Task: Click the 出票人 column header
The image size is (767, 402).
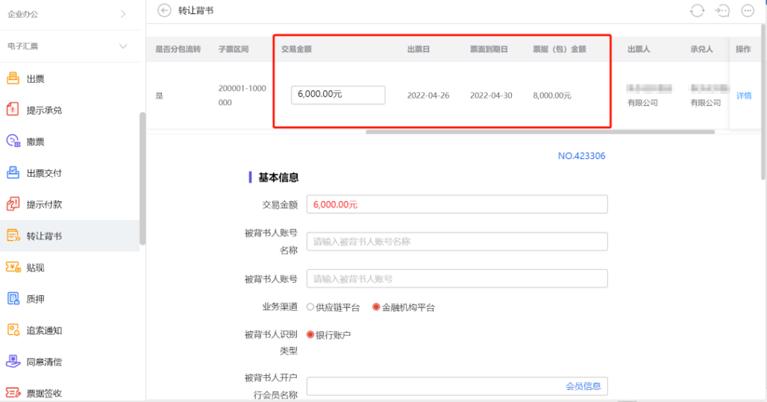Action: (639, 49)
